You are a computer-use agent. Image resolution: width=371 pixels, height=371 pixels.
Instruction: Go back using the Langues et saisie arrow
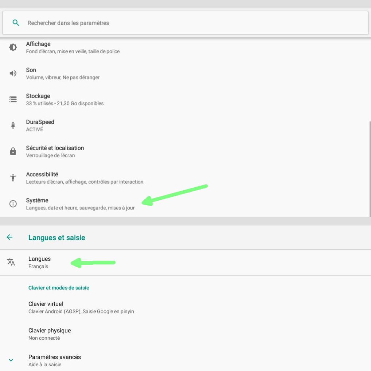(x=10, y=237)
